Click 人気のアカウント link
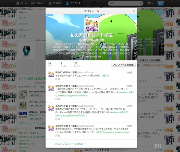Viewport: 180px width, 152px height. pyautogui.click(x=27, y=123)
